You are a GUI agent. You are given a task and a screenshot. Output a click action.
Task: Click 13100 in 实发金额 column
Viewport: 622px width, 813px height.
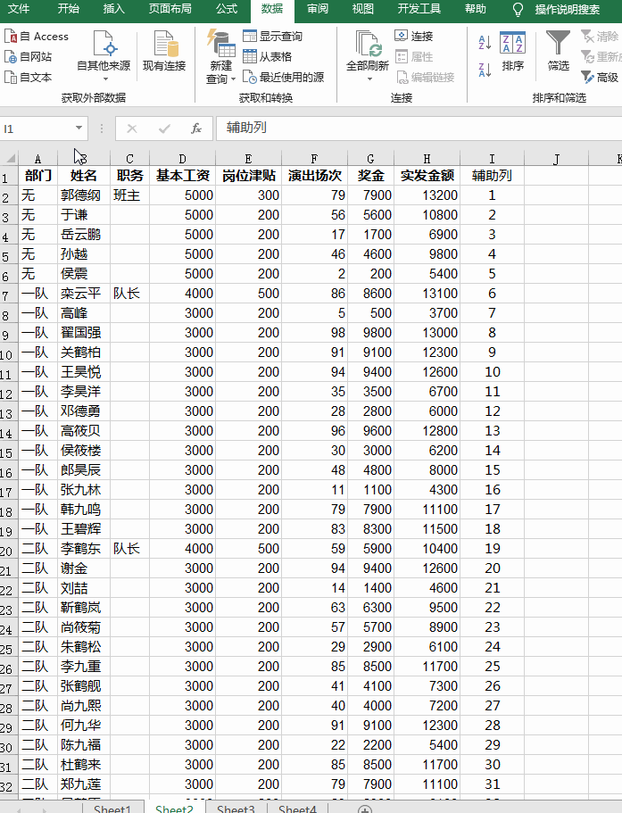[427, 294]
